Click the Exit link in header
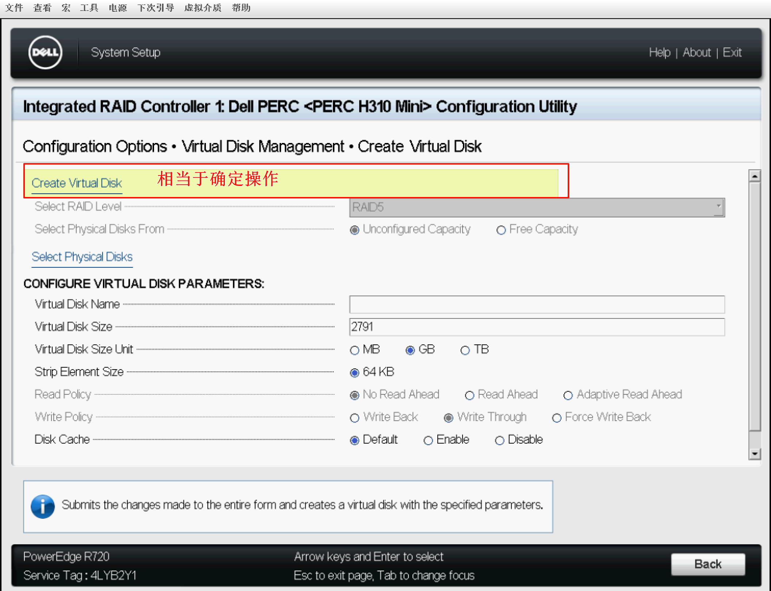The image size is (771, 591). tap(732, 53)
